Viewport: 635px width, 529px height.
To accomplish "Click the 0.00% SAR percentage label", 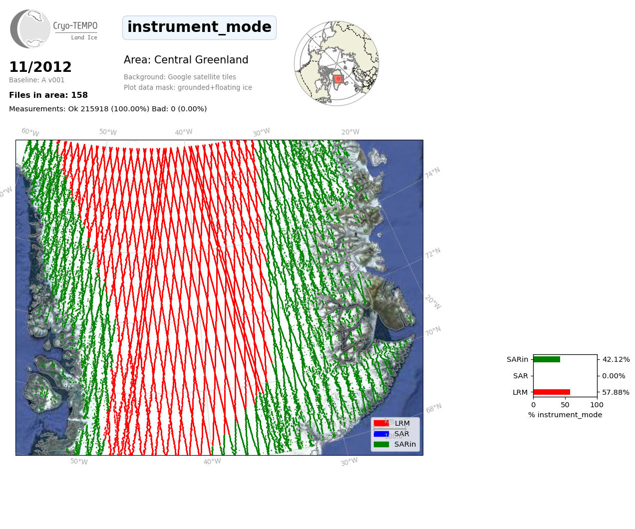I will pos(614,376).
